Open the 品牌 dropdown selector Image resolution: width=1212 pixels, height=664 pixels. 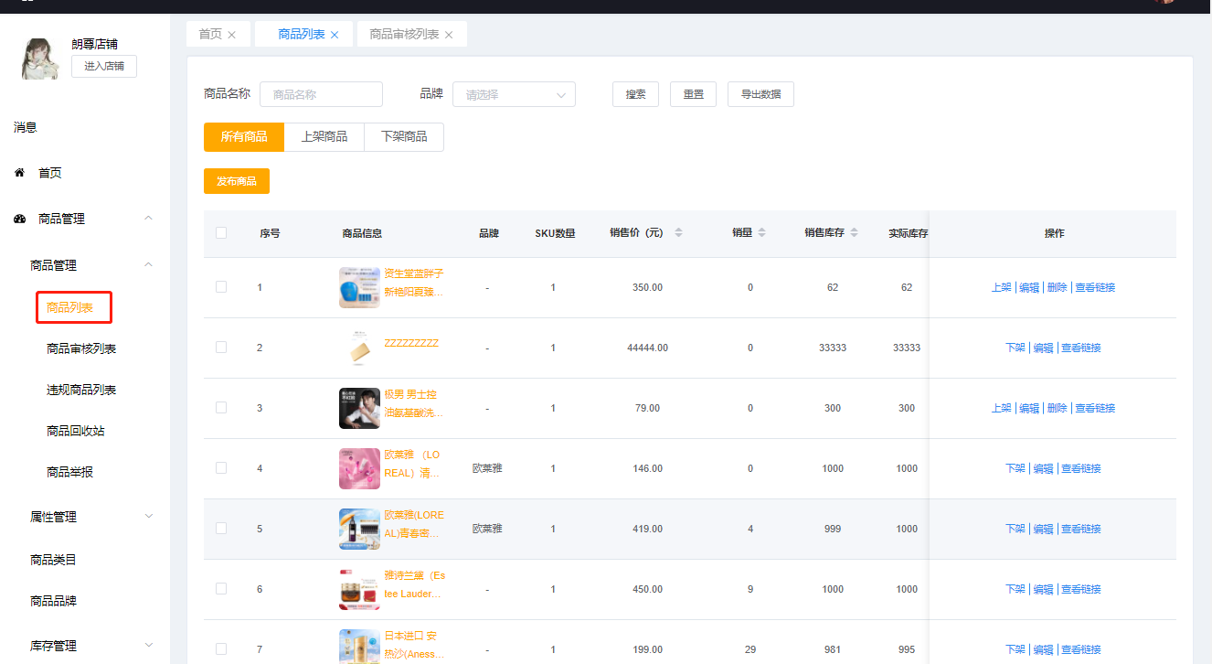[514, 94]
